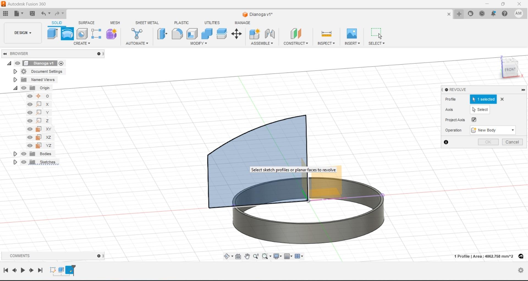The height and width of the screenshot is (281, 528).
Task: Activate the Revolve tool icon
Action: click(67, 34)
